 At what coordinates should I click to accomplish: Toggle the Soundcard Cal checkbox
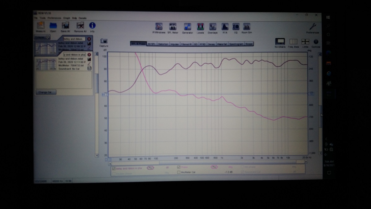[x=242, y=172]
